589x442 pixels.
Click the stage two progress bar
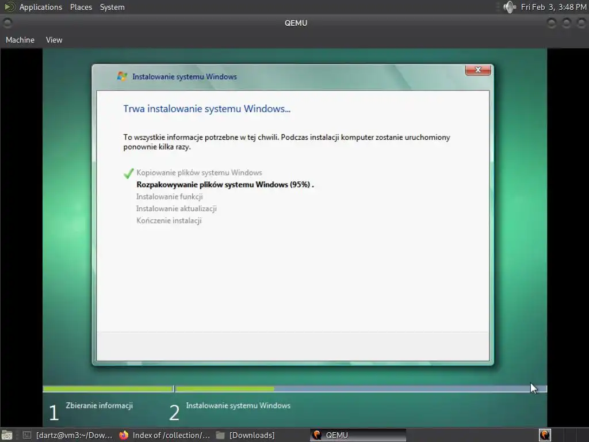(361, 389)
